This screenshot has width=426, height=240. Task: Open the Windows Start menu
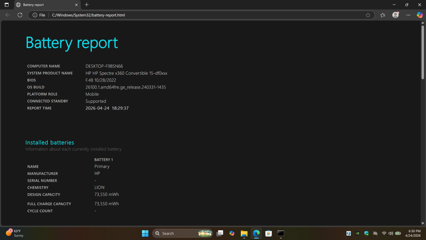(x=145, y=233)
